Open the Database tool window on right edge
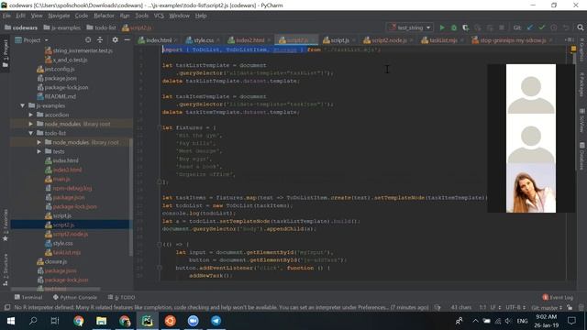Screen dimensions: 587x330 tap(581, 156)
